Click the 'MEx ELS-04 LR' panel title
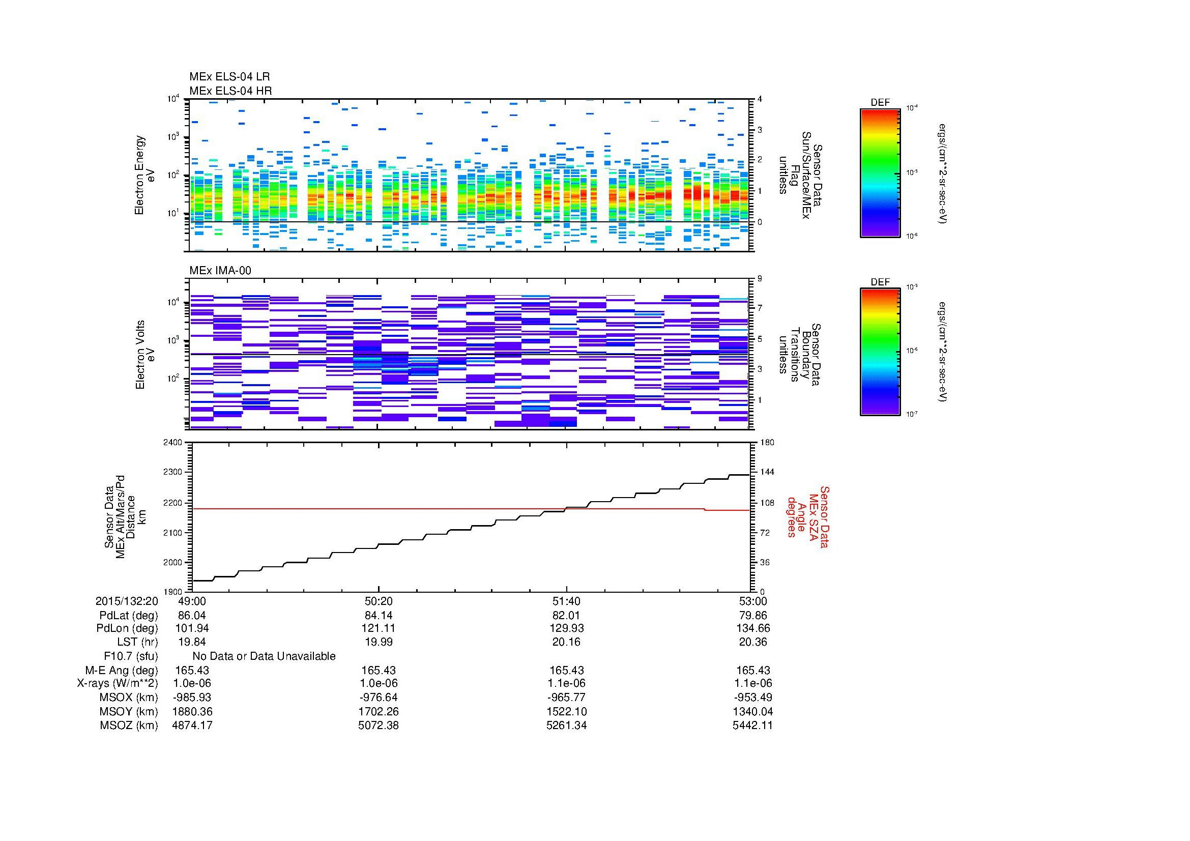Viewport: 1190px width, 841px height. (229, 77)
